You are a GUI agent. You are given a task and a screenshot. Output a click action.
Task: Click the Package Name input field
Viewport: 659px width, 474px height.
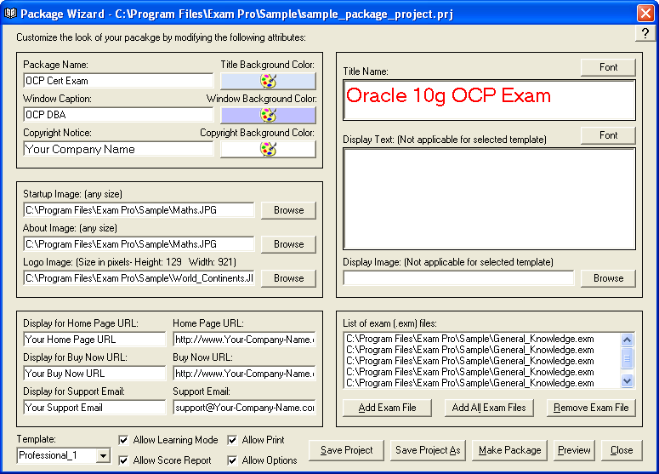(x=117, y=81)
